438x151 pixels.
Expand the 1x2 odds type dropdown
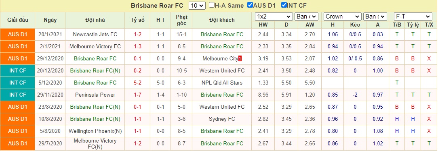(274, 17)
